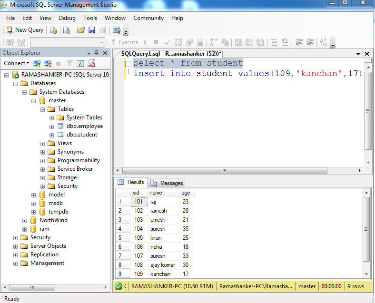This screenshot has width=375, height=303.
Task: Select the Programmability folder in the tree
Action: point(79,160)
